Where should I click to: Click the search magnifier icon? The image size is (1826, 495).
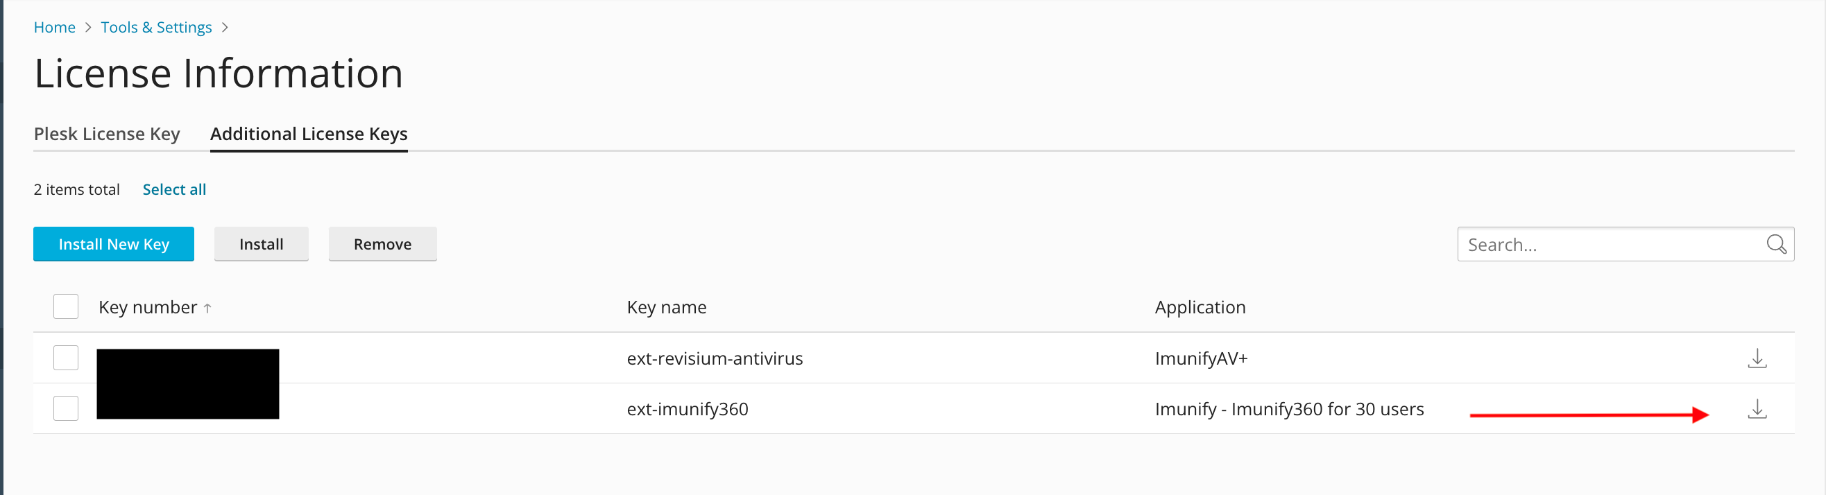click(x=1775, y=244)
